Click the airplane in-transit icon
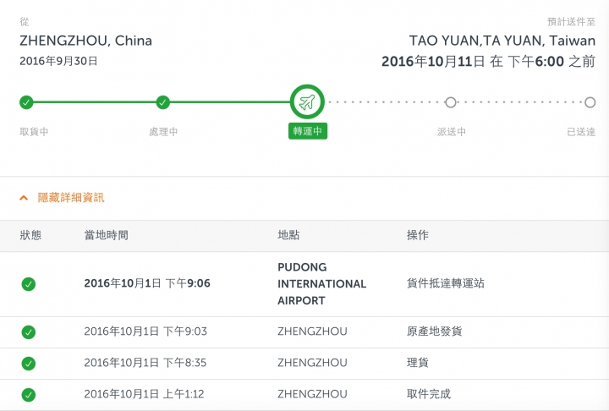Screen dimensions: 609x411 [307, 102]
